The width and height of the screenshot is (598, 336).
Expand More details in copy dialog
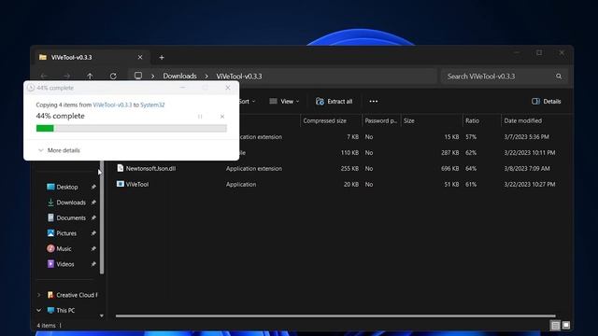pyautogui.click(x=59, y=150)
